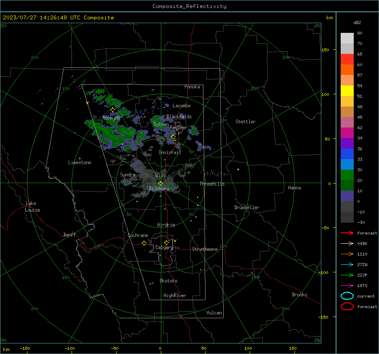
Task: Click the darkest gray -30 to -10 swatch
Action: coord(347,217)
